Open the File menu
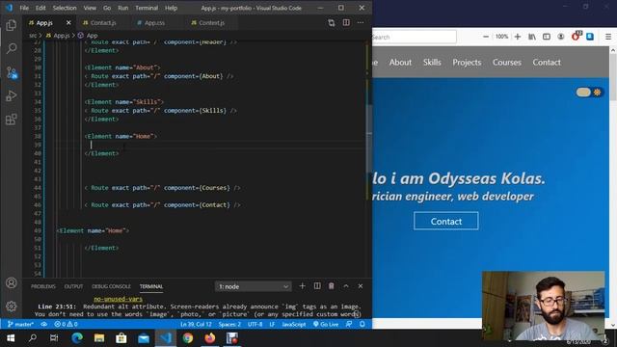The height and width of the screenshot is (347, 617). tap(24, 8)
